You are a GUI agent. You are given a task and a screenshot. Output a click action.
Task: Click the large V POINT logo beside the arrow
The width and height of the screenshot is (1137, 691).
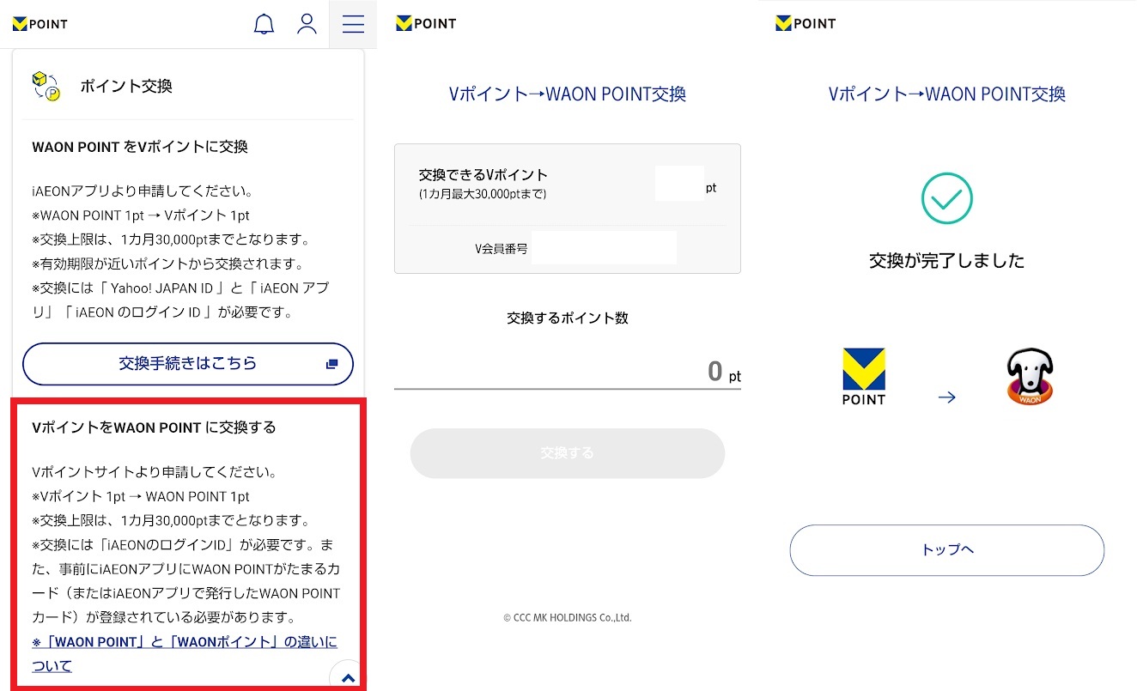[x=864, y=377]
